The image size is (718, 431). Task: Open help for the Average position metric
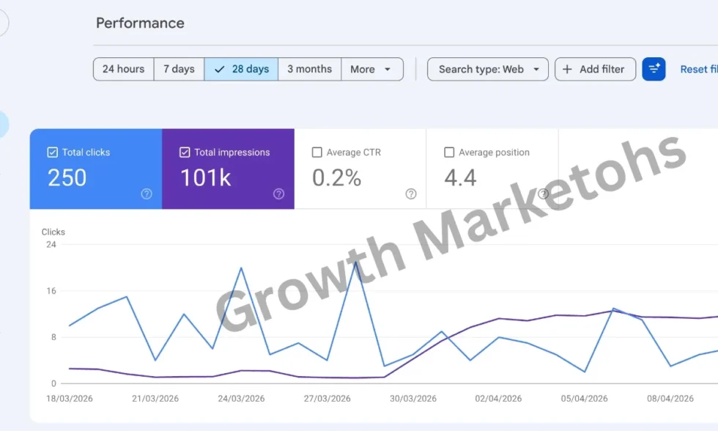[x=543, y=194]
